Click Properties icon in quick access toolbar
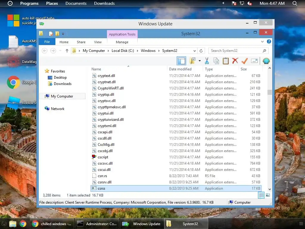Image resolution: width=305 pixels, height=229 pixels. coord(51,33)
